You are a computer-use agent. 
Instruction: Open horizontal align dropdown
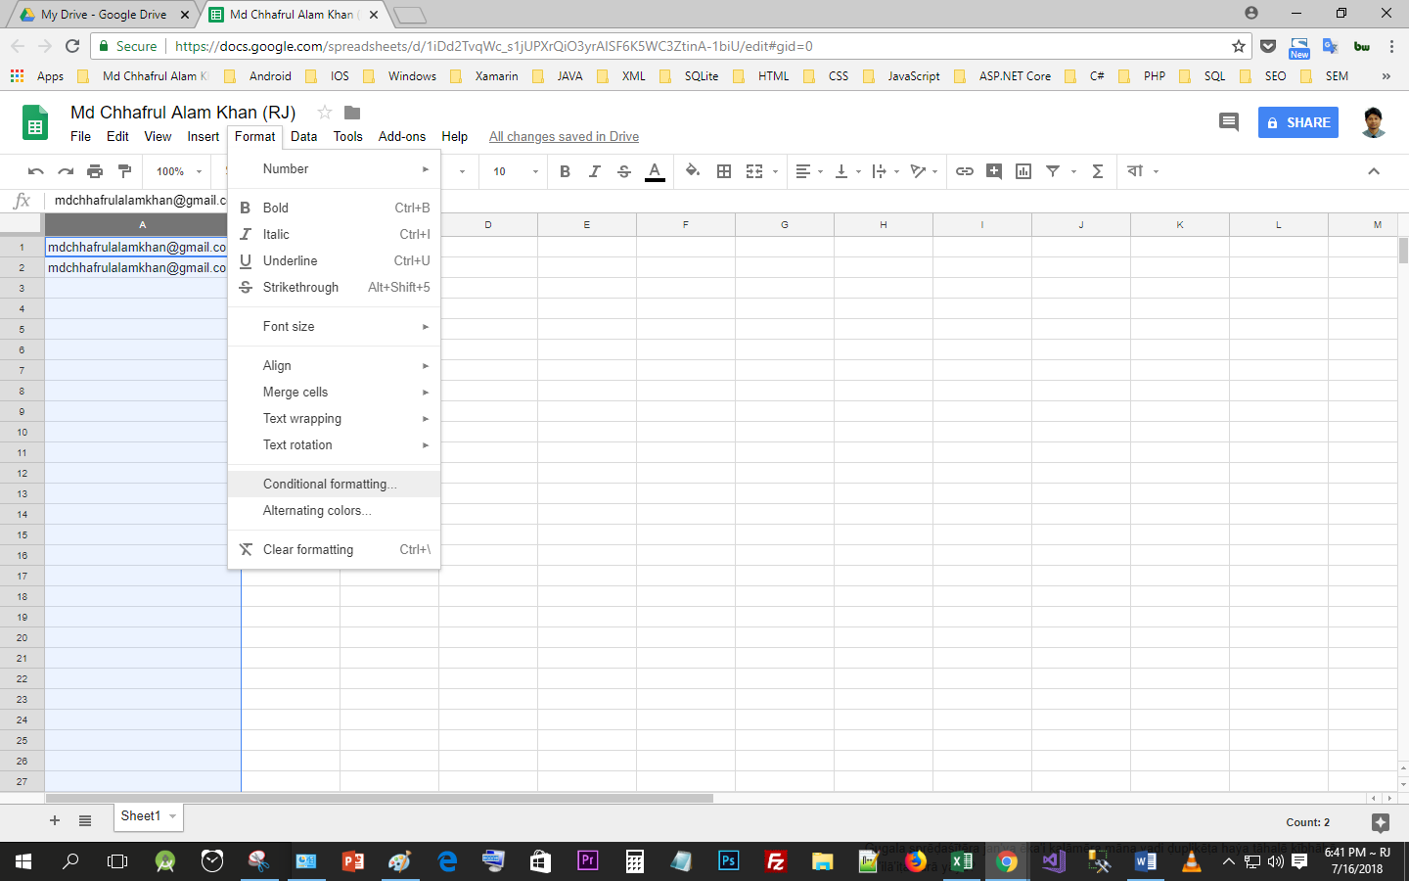(x=809, y=171)
